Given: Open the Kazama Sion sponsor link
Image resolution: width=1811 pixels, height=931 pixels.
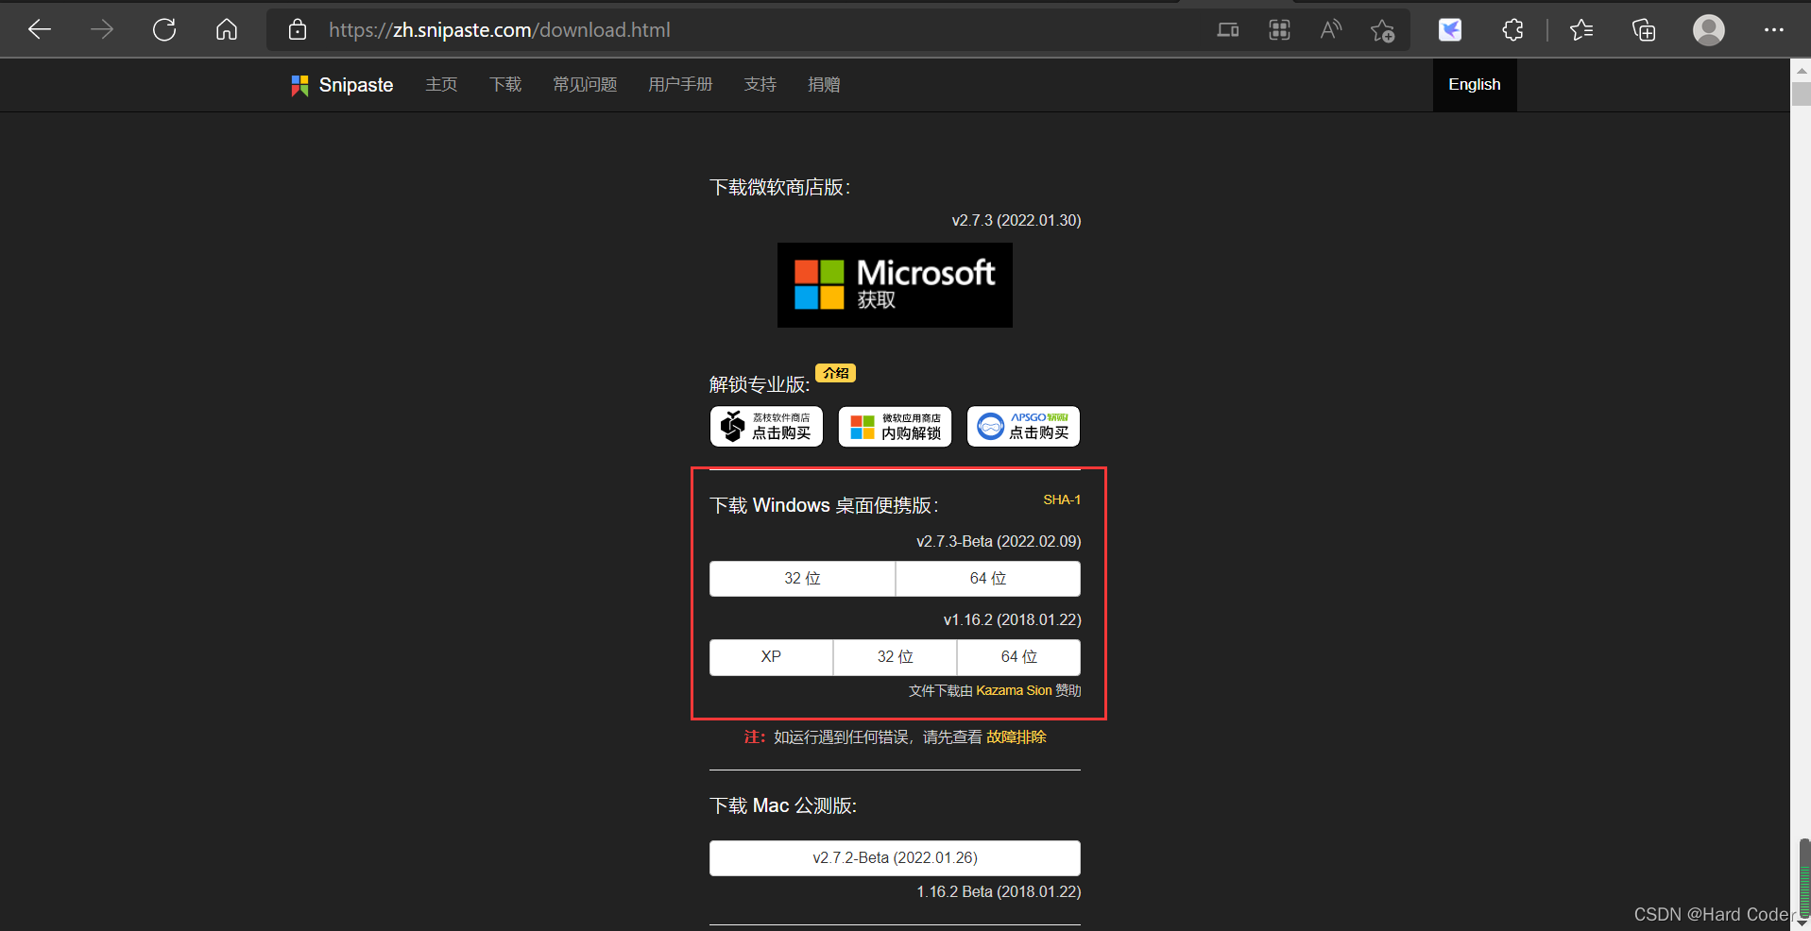Looking at the screenshot, I should 1014,690.
